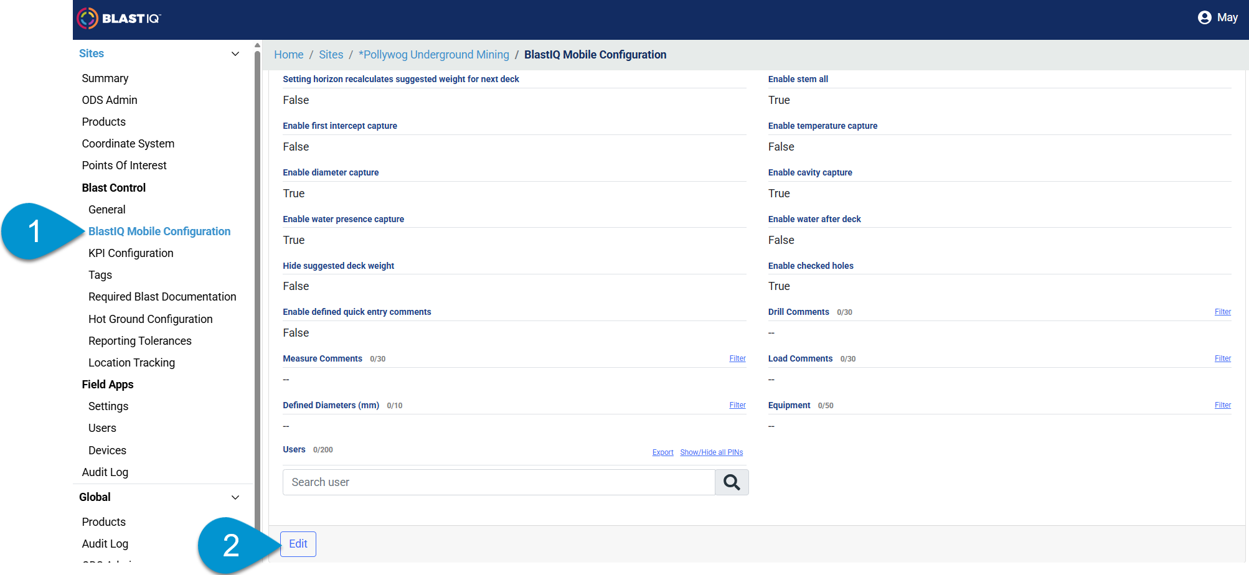Go to Home breadcrumb
The width and height of the screenshot is (1249, 575).
(x=289, y=55)
